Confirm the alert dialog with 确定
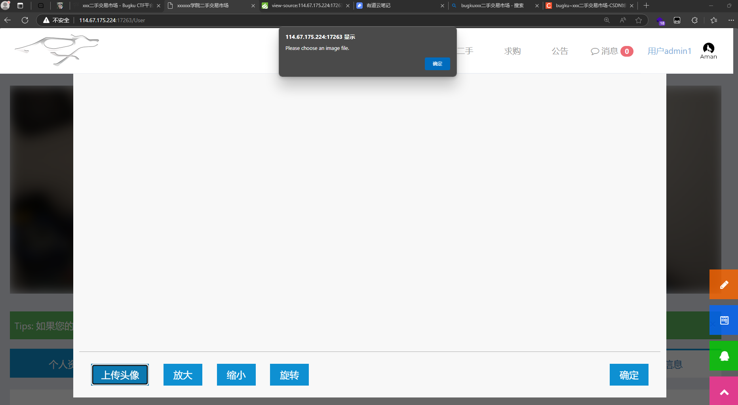Viewport: 738px width, 405px height. (437, 64)
